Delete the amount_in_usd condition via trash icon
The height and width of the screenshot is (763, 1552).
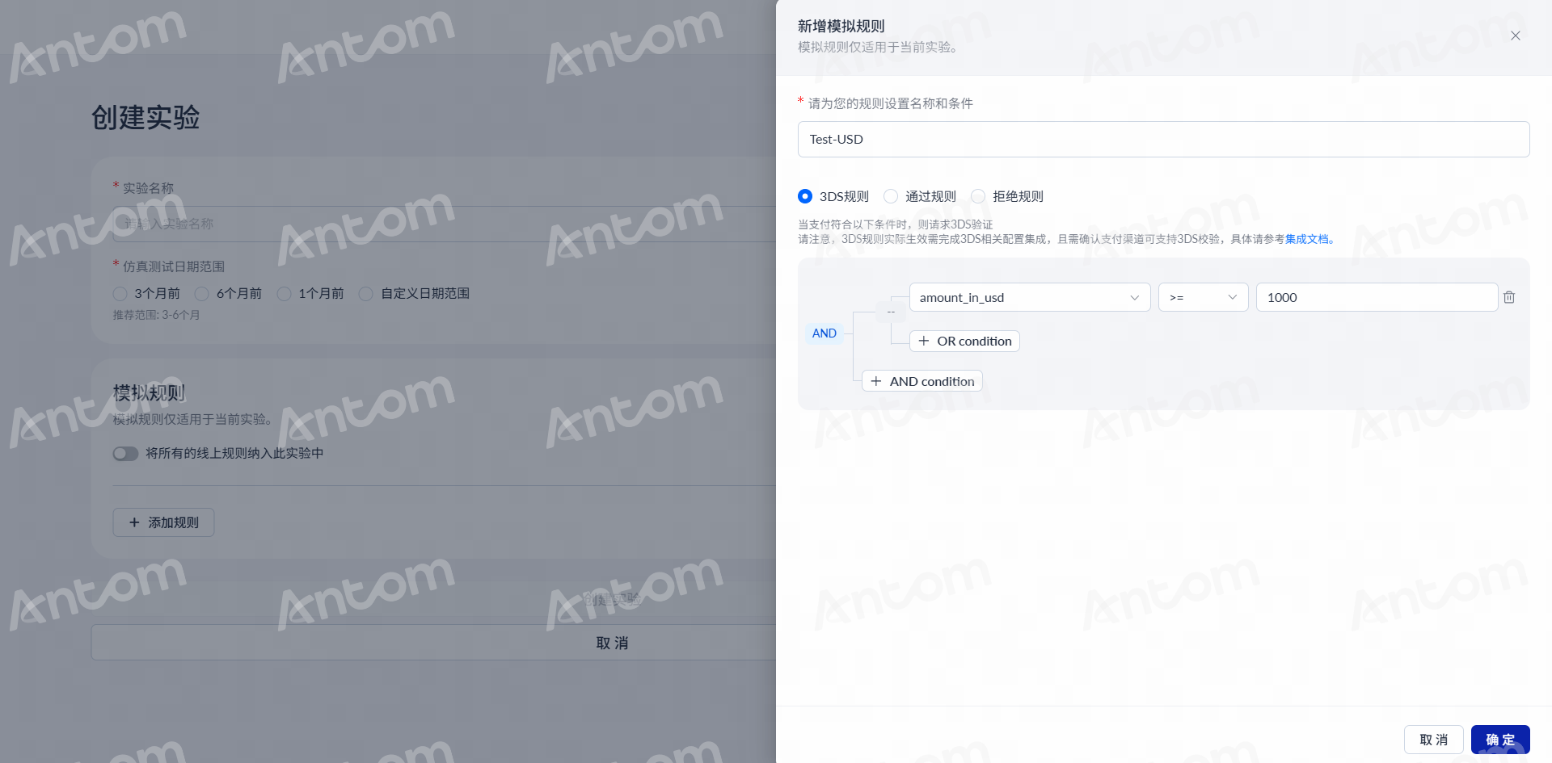tap(1509, 297)
